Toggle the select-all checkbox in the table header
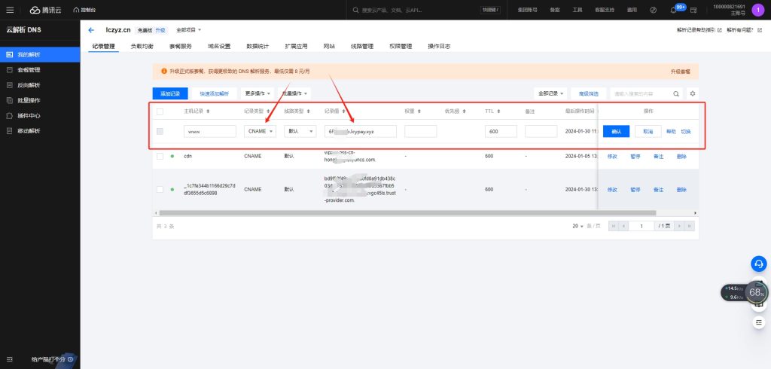Image resolution: width=771 pixels, height=369 pixels. click(x=160, y=111)
